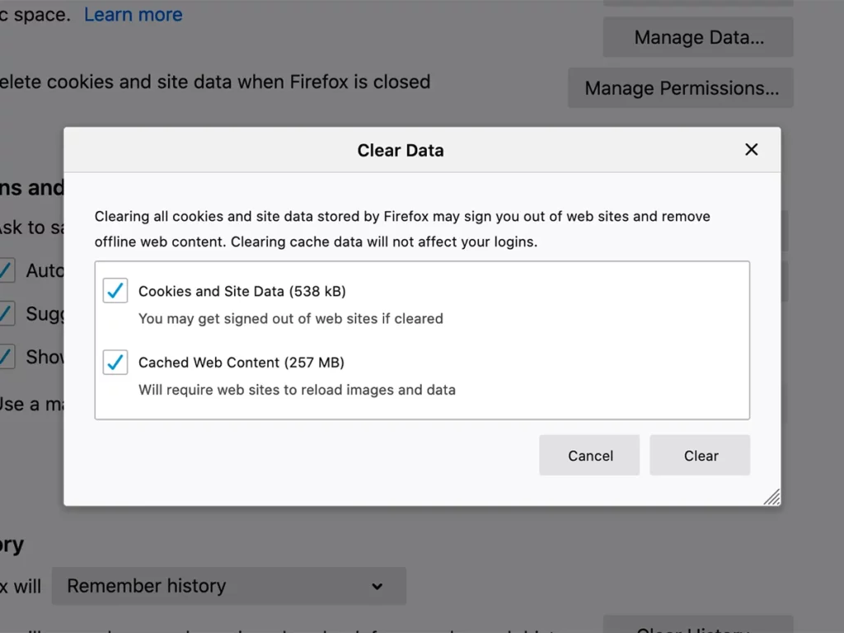Click the "Will require web sites to reload" description
Viewport: 844px width, 633px height.
297,390
